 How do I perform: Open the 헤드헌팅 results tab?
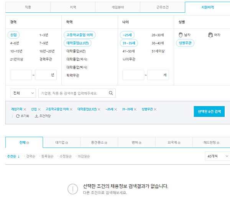coord(211,143)
